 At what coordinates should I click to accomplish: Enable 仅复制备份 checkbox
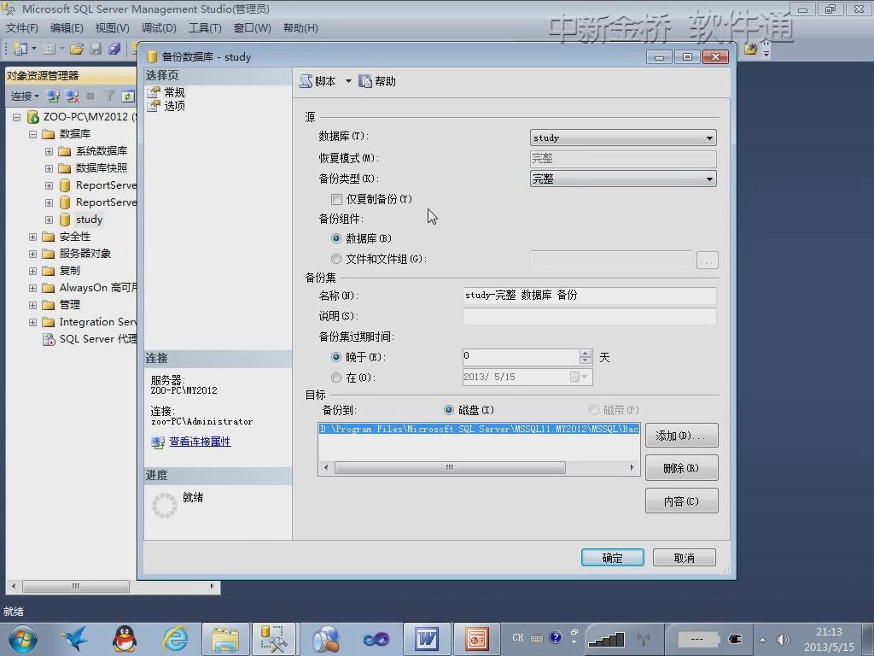pos(336,199)
